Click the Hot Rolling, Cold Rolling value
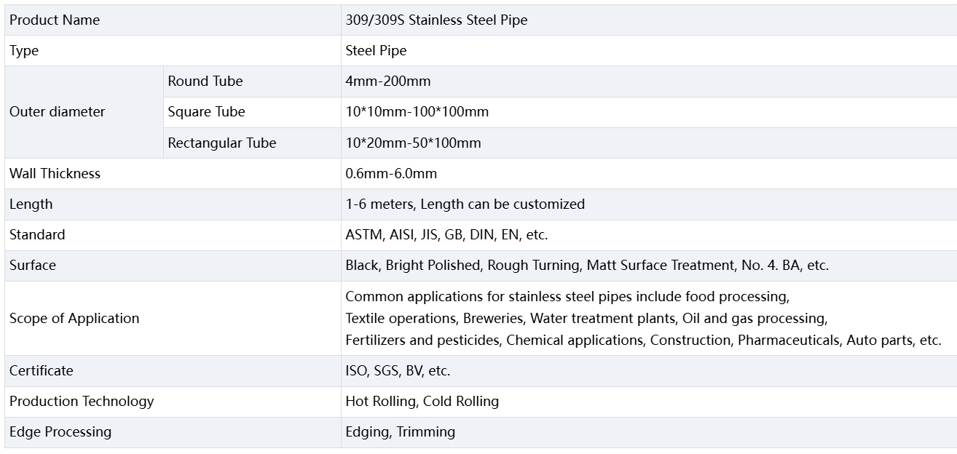 tap(422, 402)
